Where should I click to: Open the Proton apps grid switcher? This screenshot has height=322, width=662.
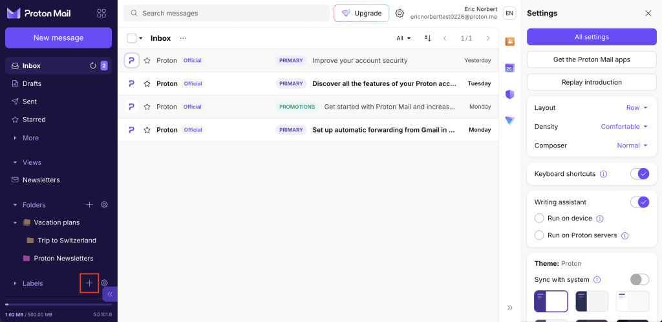[x=101, y=13]
